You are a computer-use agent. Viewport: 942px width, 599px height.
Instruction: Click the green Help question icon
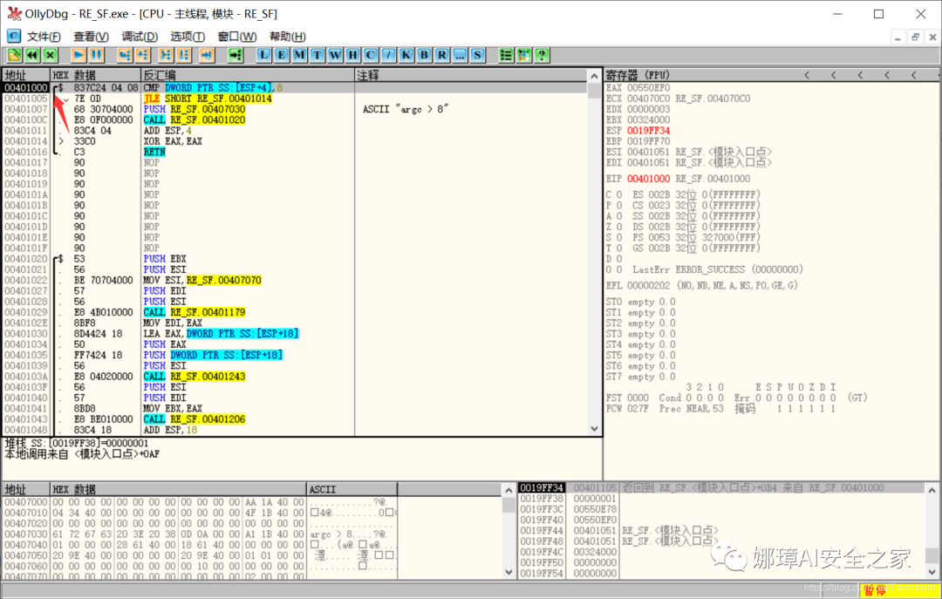(542, 55)
